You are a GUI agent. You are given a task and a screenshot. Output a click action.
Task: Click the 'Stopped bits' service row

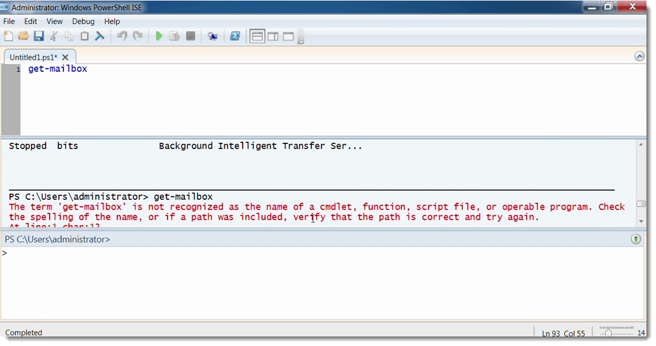point(186,146)
